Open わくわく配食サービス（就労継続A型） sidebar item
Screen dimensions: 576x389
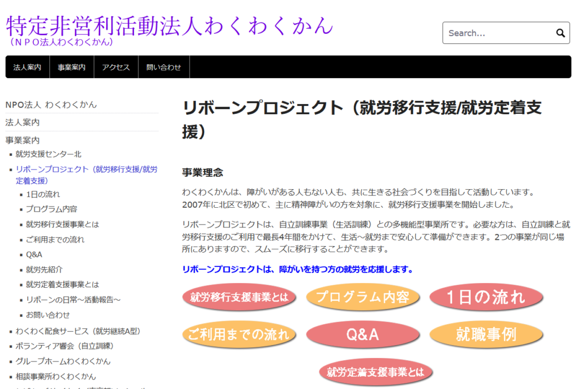pyautogui.click(x=78, y=331)
